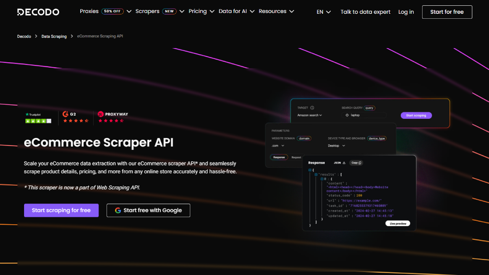Viewport: 489px width, 275px height.
Task: Open the Amazon search target dropdown
Action: click(309, 115)
